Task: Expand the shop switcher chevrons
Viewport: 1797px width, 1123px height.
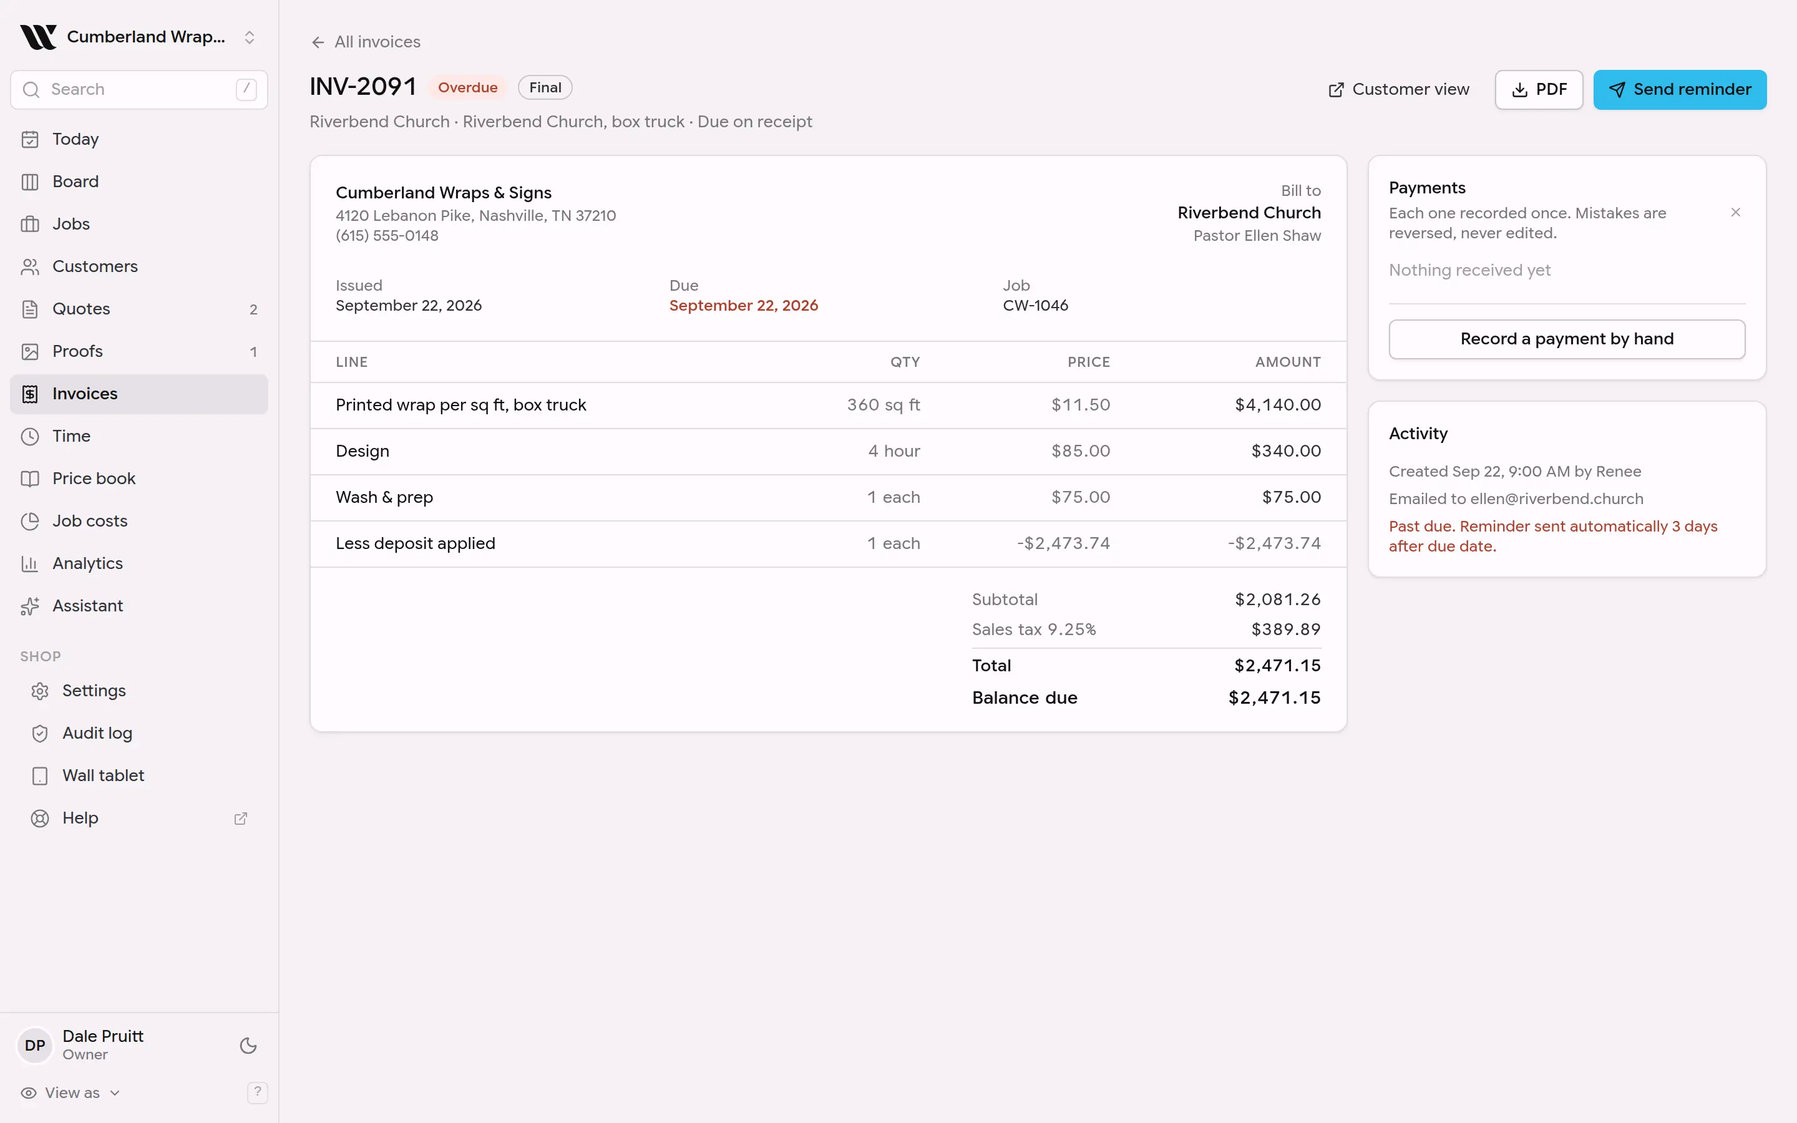Action: [250, 37]
